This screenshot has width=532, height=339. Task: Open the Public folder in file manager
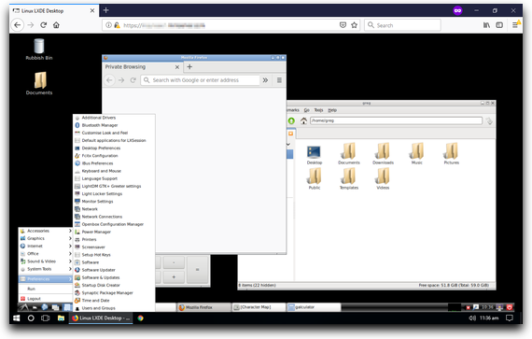[315, 178]
